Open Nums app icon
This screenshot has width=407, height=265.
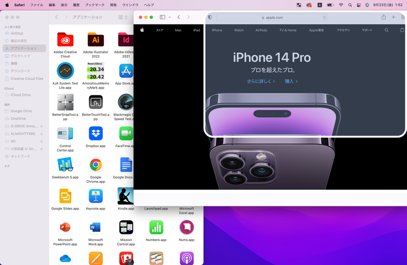pyautogui.click(x=186, y=227)
